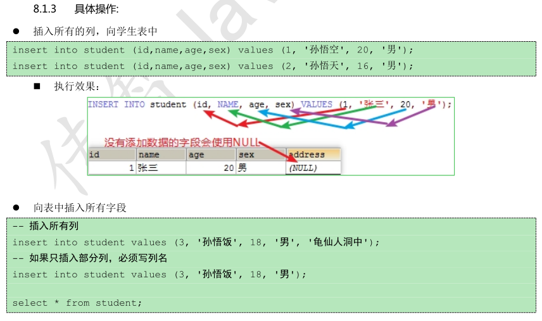
Task: Click the bullet text "插入所有的列，向学生表中"
Action: tap(95, 32)
